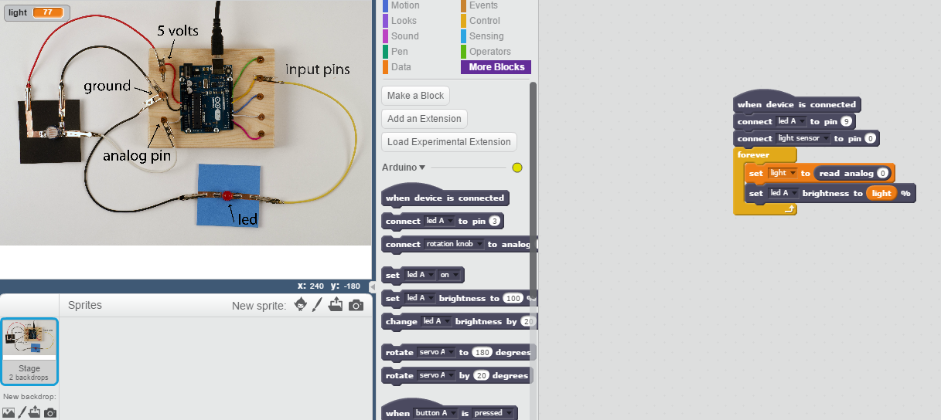Take new sprite photo with camera icon
941x420 pixels.
[356, 306]
